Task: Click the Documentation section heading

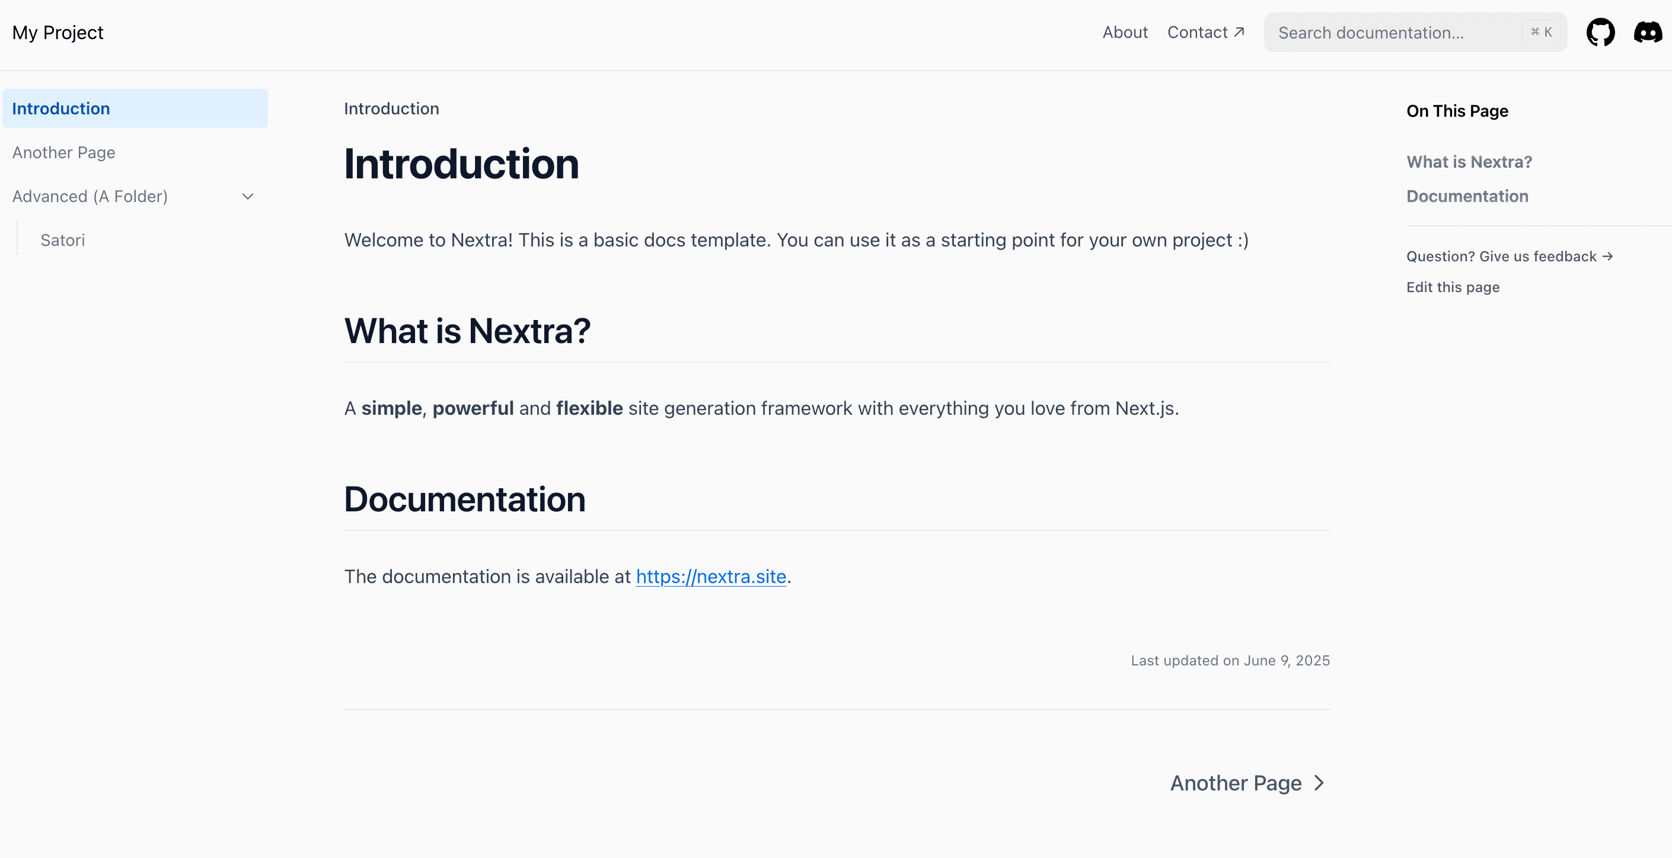Action: (465, 500)
